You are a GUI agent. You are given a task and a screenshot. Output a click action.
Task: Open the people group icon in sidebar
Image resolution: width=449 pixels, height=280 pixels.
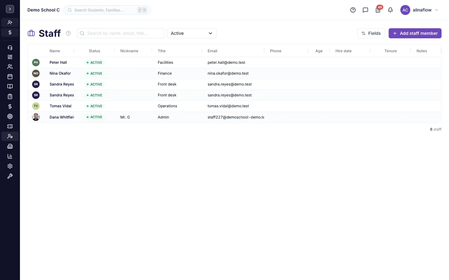pyautogui.click(x=10, y=67)
